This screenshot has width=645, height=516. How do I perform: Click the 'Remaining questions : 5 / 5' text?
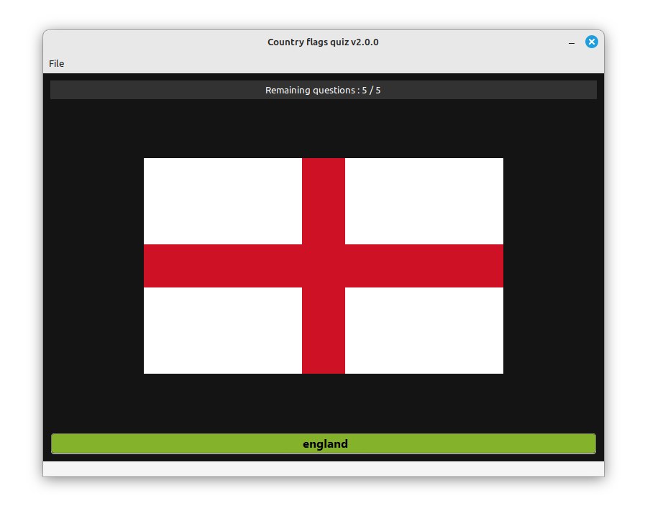323,90
